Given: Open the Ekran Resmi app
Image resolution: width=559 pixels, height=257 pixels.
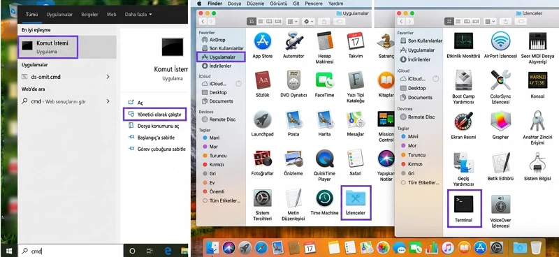Looking at the screenshot, I should click(463, 122).
